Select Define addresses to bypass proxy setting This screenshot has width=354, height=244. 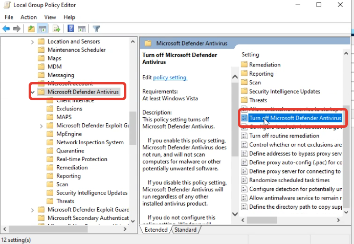point(295,153)
